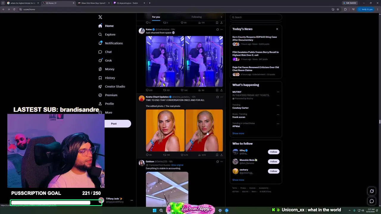Viewport: 381px width, 214px height.
Task: Click Show more under What's happening
Action: (x=238, y=133)
